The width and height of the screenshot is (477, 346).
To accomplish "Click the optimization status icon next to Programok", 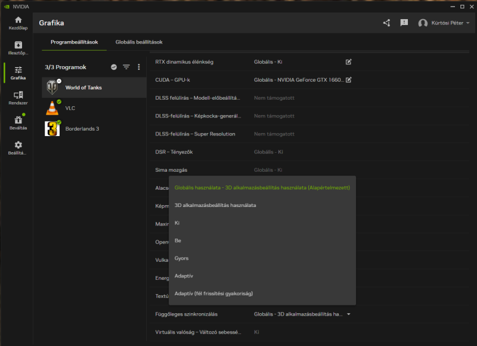I will click(114, 67).
